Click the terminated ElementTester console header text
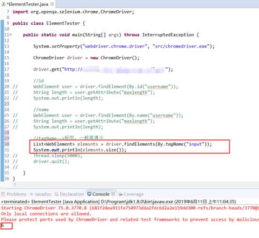Image resolution: width=259 pixels, height=238 pixels. [118, 202]
